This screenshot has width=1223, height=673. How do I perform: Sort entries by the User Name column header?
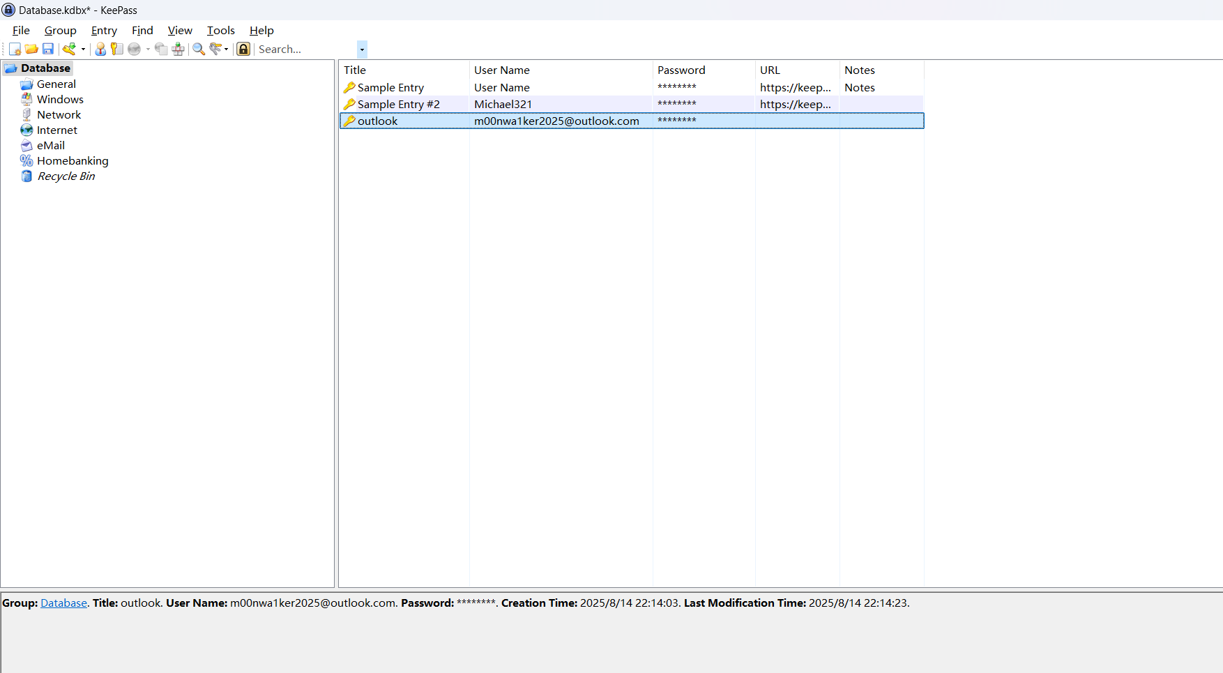561,70
